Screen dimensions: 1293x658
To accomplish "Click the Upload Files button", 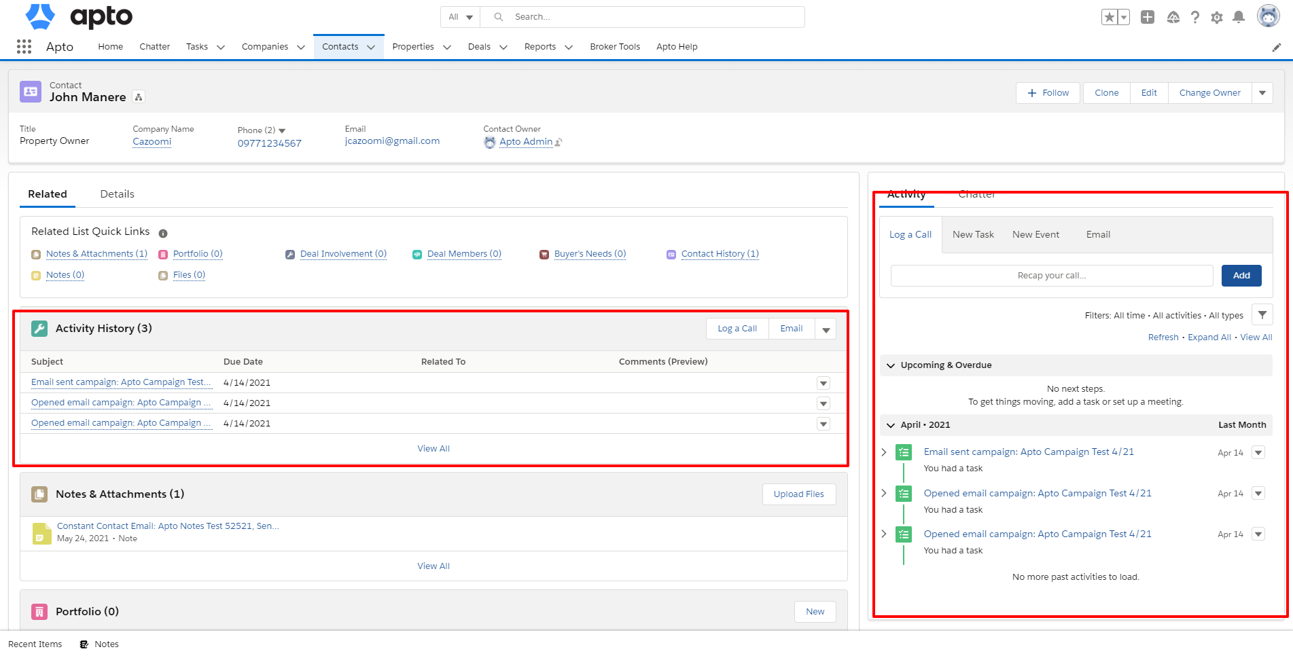I will [799, 494].
